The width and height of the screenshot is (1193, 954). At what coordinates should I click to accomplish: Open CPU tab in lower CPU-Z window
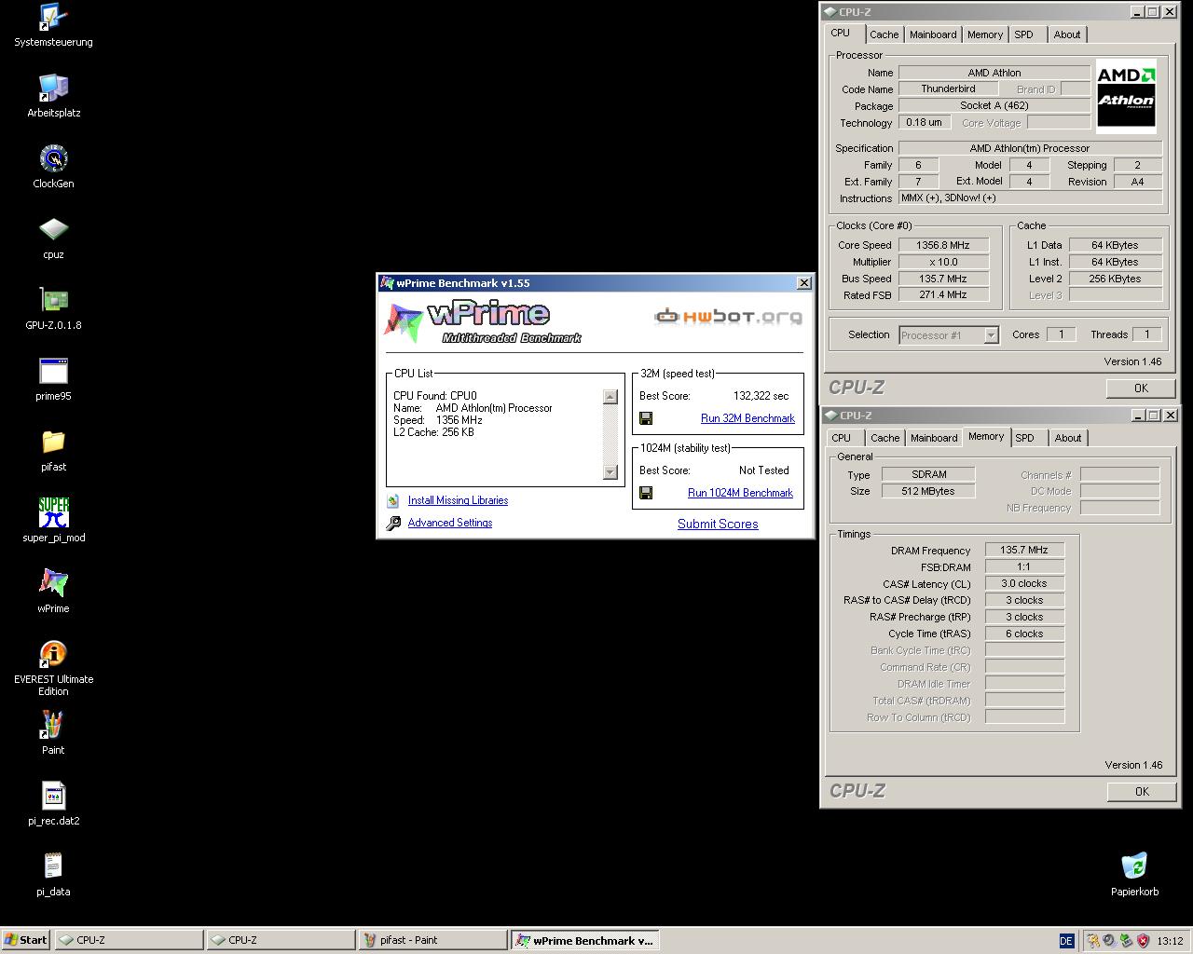(x=842, y=438)
